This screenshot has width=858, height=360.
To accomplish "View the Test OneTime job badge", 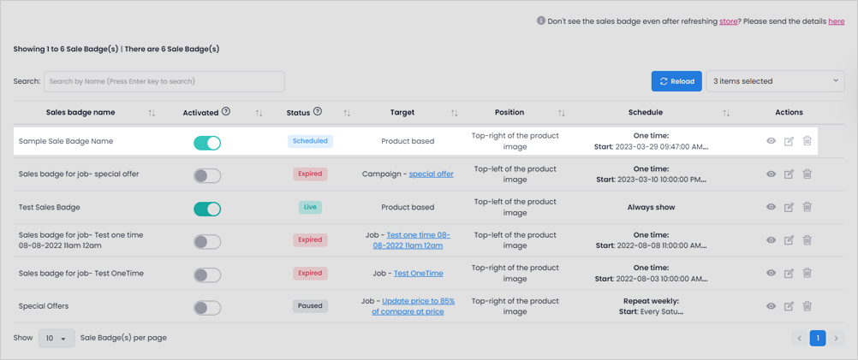I will click(771, 273).
